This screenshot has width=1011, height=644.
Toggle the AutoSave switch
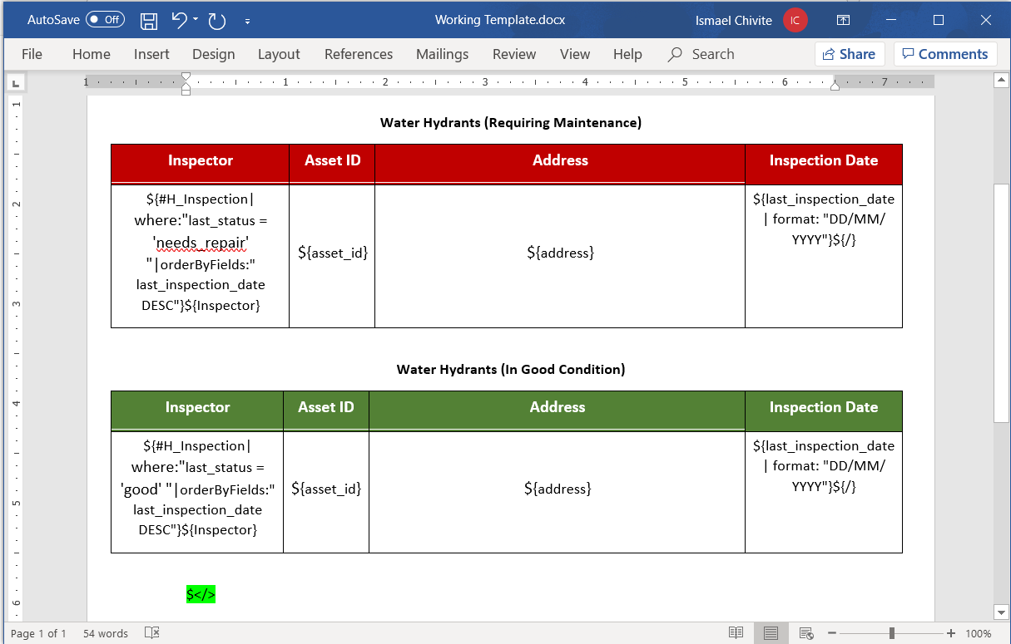pyautogui.click(x=105, y=20)
